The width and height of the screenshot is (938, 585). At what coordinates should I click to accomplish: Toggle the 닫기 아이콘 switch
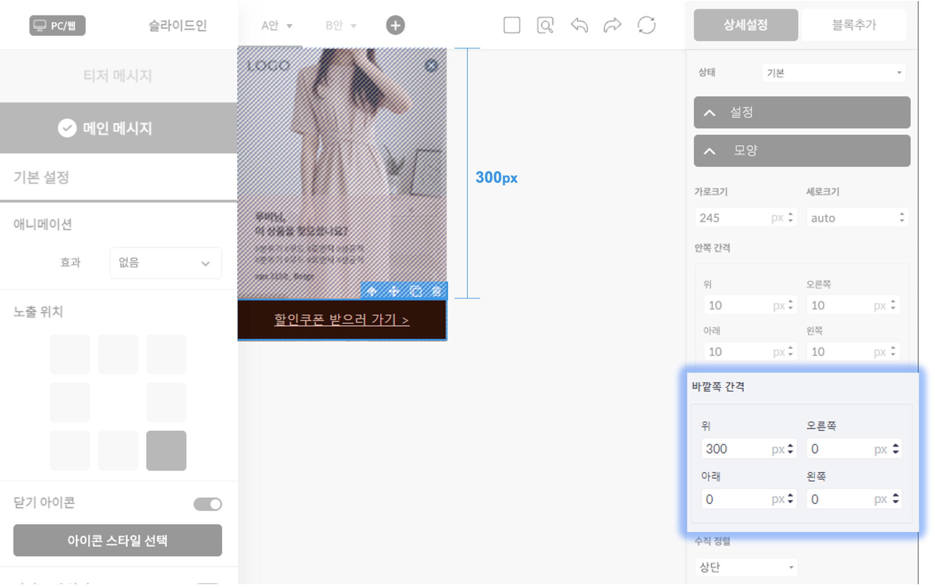click(x=208, y=504)
